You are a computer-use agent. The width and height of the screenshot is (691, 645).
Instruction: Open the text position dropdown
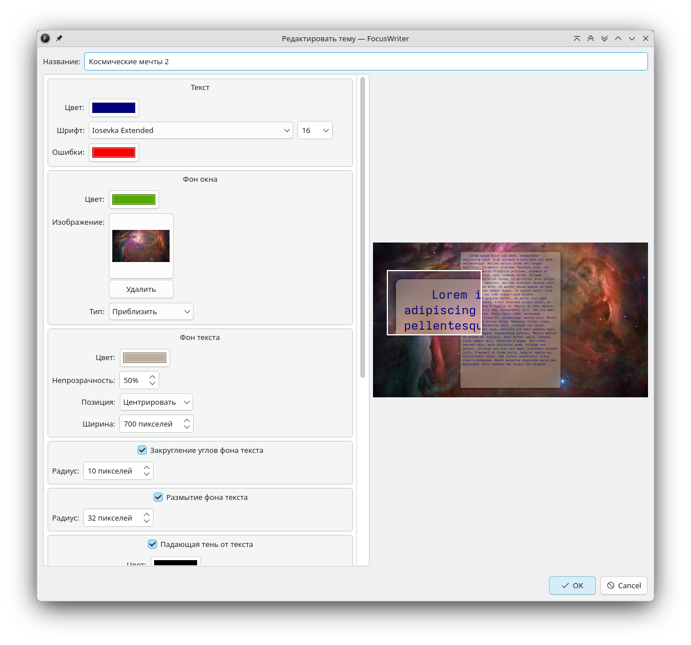(156, 402)
